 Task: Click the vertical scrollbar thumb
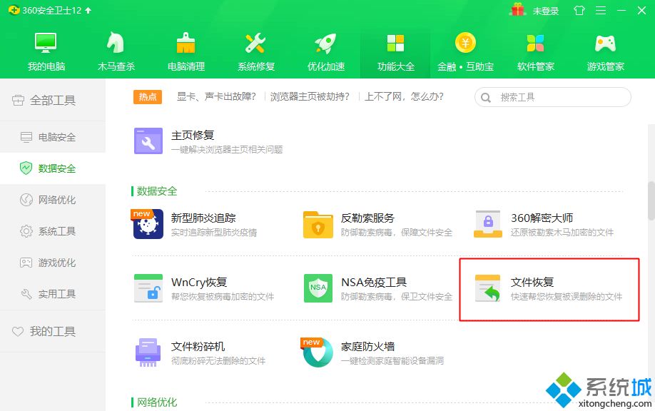coord(651,201)
